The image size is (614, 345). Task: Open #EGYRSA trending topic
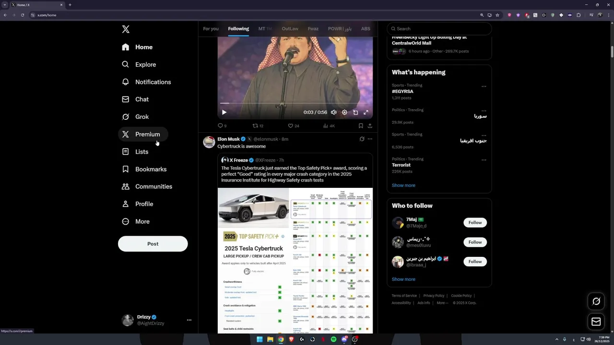click(402, 92)
